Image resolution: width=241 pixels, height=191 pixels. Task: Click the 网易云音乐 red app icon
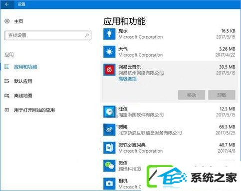click(109, 70)
